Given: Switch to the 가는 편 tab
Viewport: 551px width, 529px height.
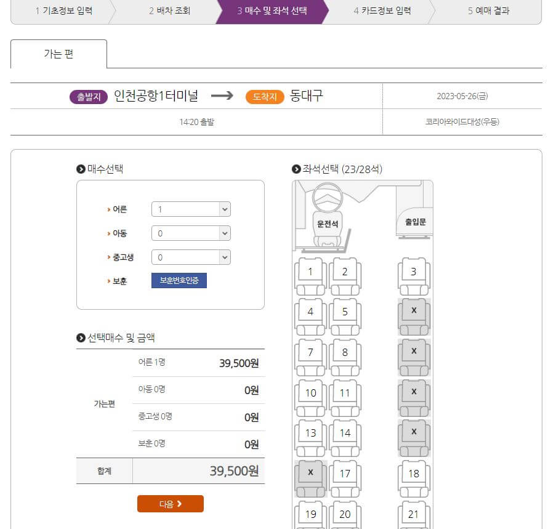Looking at the screenshot, I should (58, 54).
